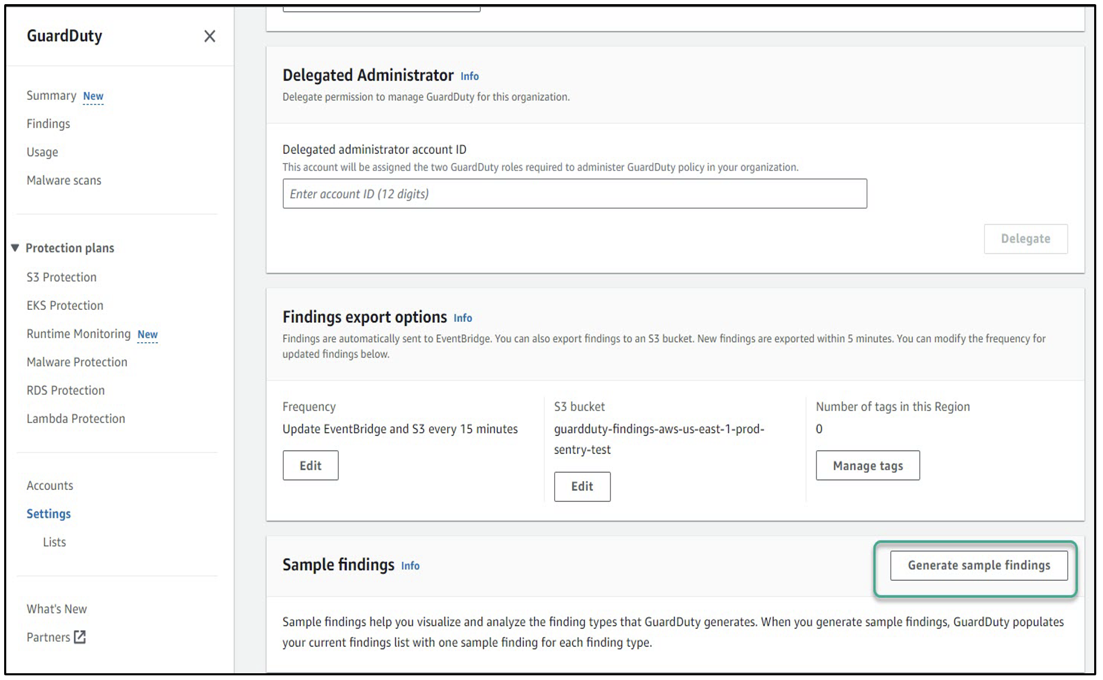Open Lists under Settings

tap(55, 542)
